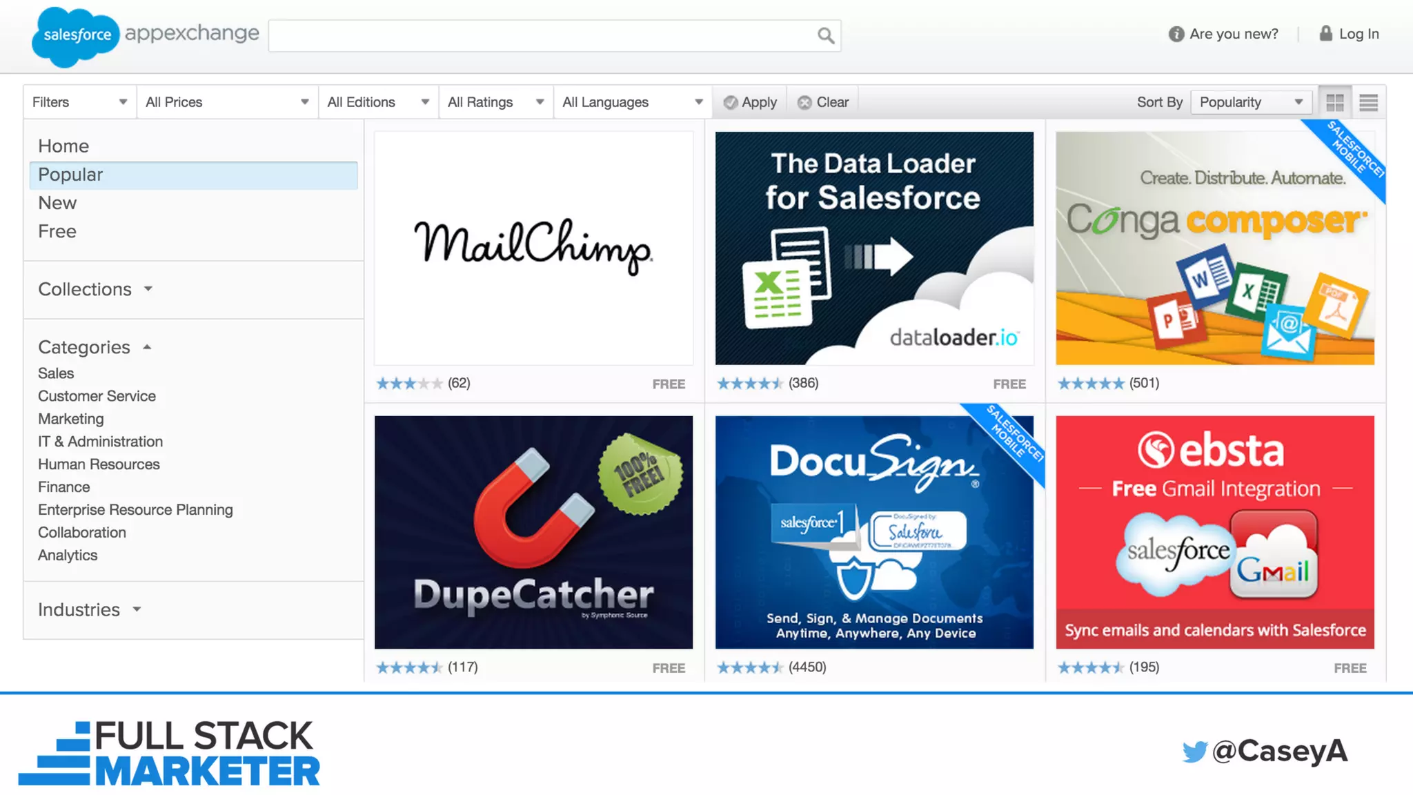The height and width of the screenshot is (795, 1413).
Task: Click the Apply checkmark icon
Action: pyautogui.click(x=731, y=103)
